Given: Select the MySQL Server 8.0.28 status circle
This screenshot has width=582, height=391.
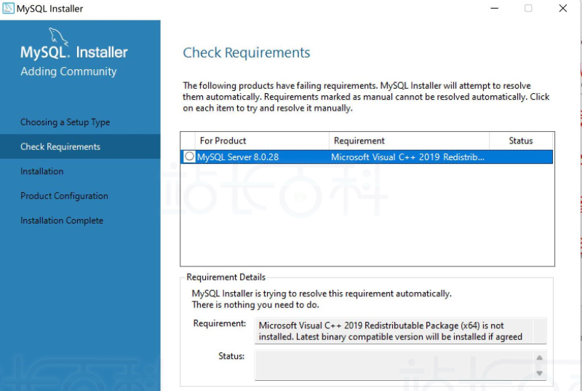Looking at the screenshot, I should point(189,157).
